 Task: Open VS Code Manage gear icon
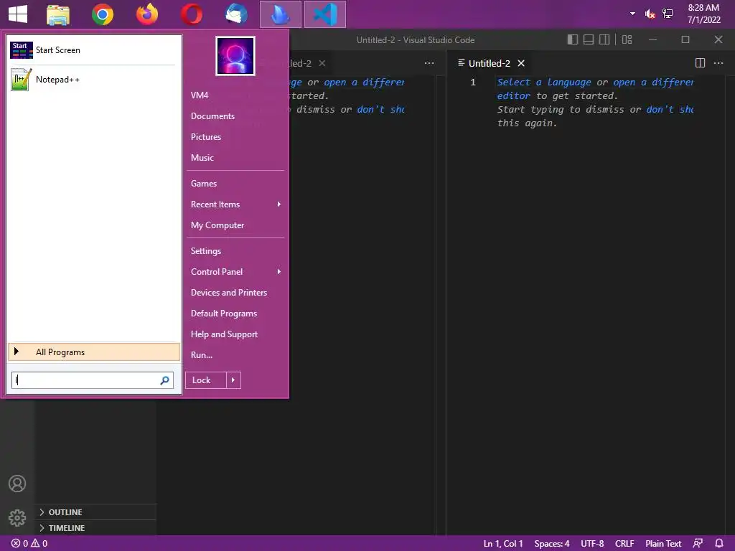(x=17, y=518)
